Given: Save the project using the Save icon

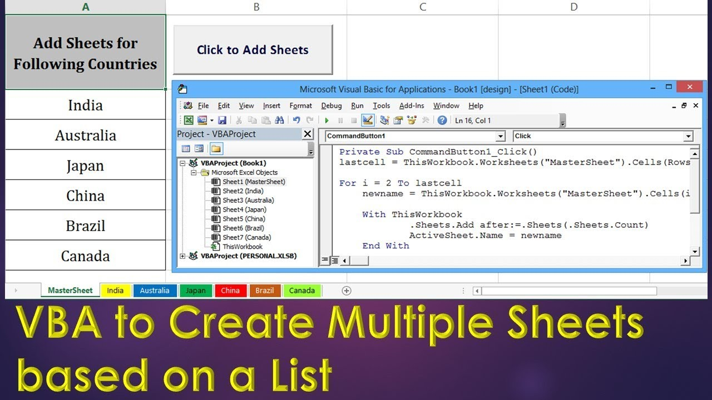Looking at the screenshot, I should point(223,120).
